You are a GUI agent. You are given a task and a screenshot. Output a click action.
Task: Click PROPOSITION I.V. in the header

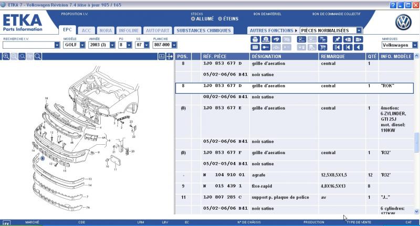[75, 14]
